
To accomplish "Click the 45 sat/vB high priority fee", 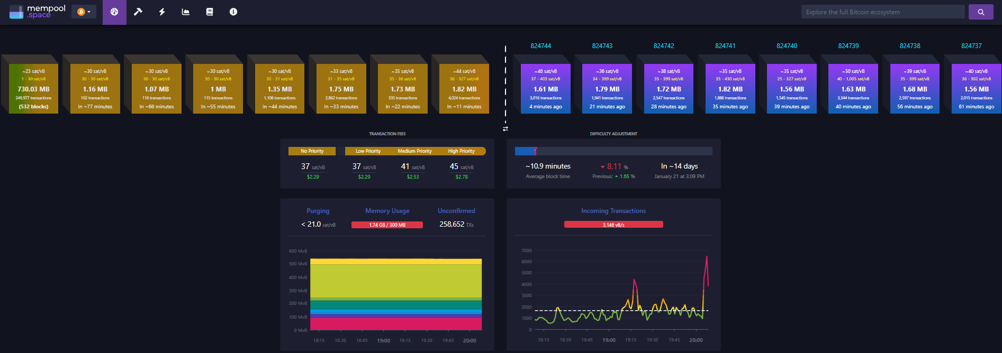I will 462,166.
